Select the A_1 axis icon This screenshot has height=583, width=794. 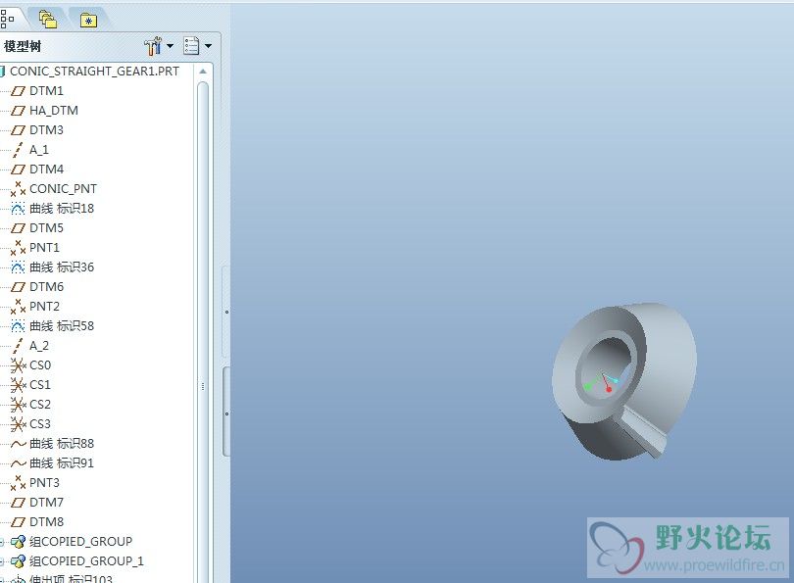[18, 150]
